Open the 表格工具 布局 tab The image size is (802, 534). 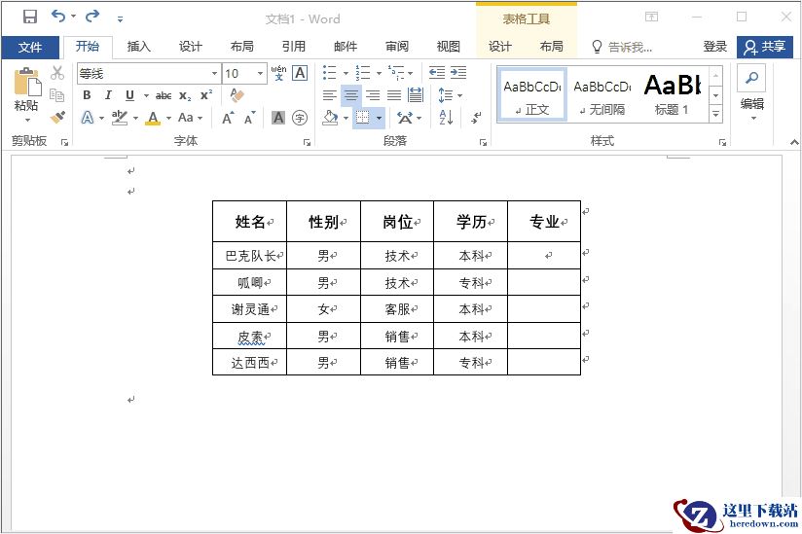[551, 47]
